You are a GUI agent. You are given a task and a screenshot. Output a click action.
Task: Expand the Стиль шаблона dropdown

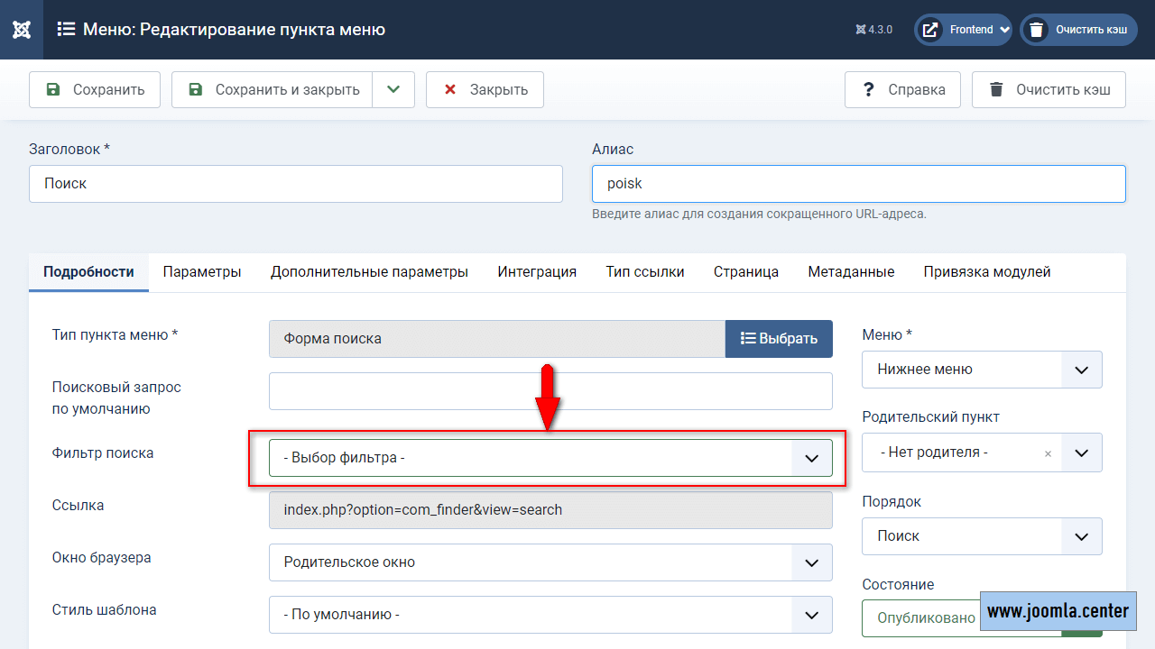click(x=811, y=615)
